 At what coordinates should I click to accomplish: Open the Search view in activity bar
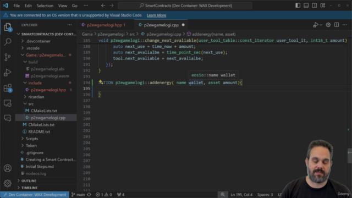point(7,42)
